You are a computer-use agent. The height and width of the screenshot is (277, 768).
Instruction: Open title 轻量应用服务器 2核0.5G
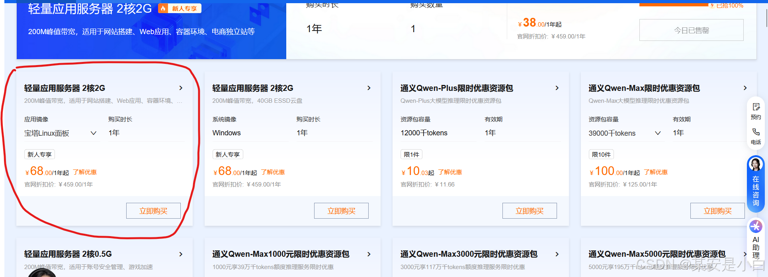pos(68,254)
